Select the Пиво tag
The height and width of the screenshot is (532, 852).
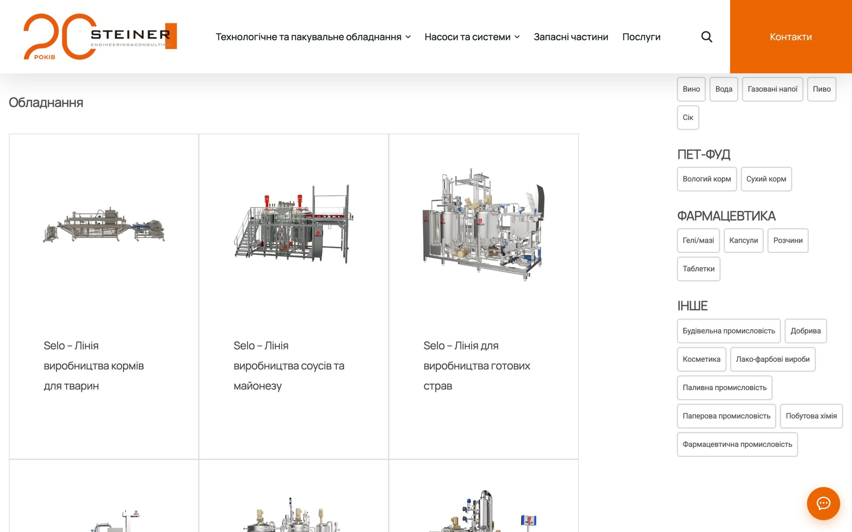click(x=821, y=89)
